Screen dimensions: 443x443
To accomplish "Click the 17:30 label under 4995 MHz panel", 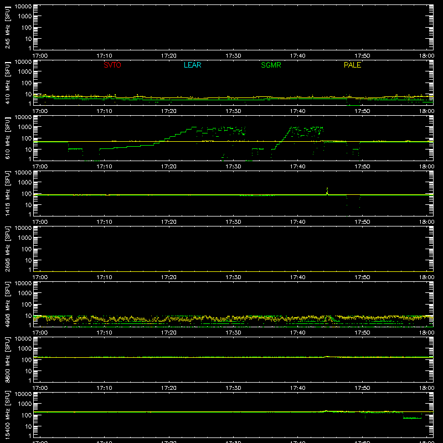I will coord(233,333).
